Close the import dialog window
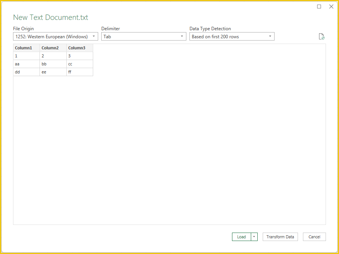339x254 pixels. (x=331, y=7)
